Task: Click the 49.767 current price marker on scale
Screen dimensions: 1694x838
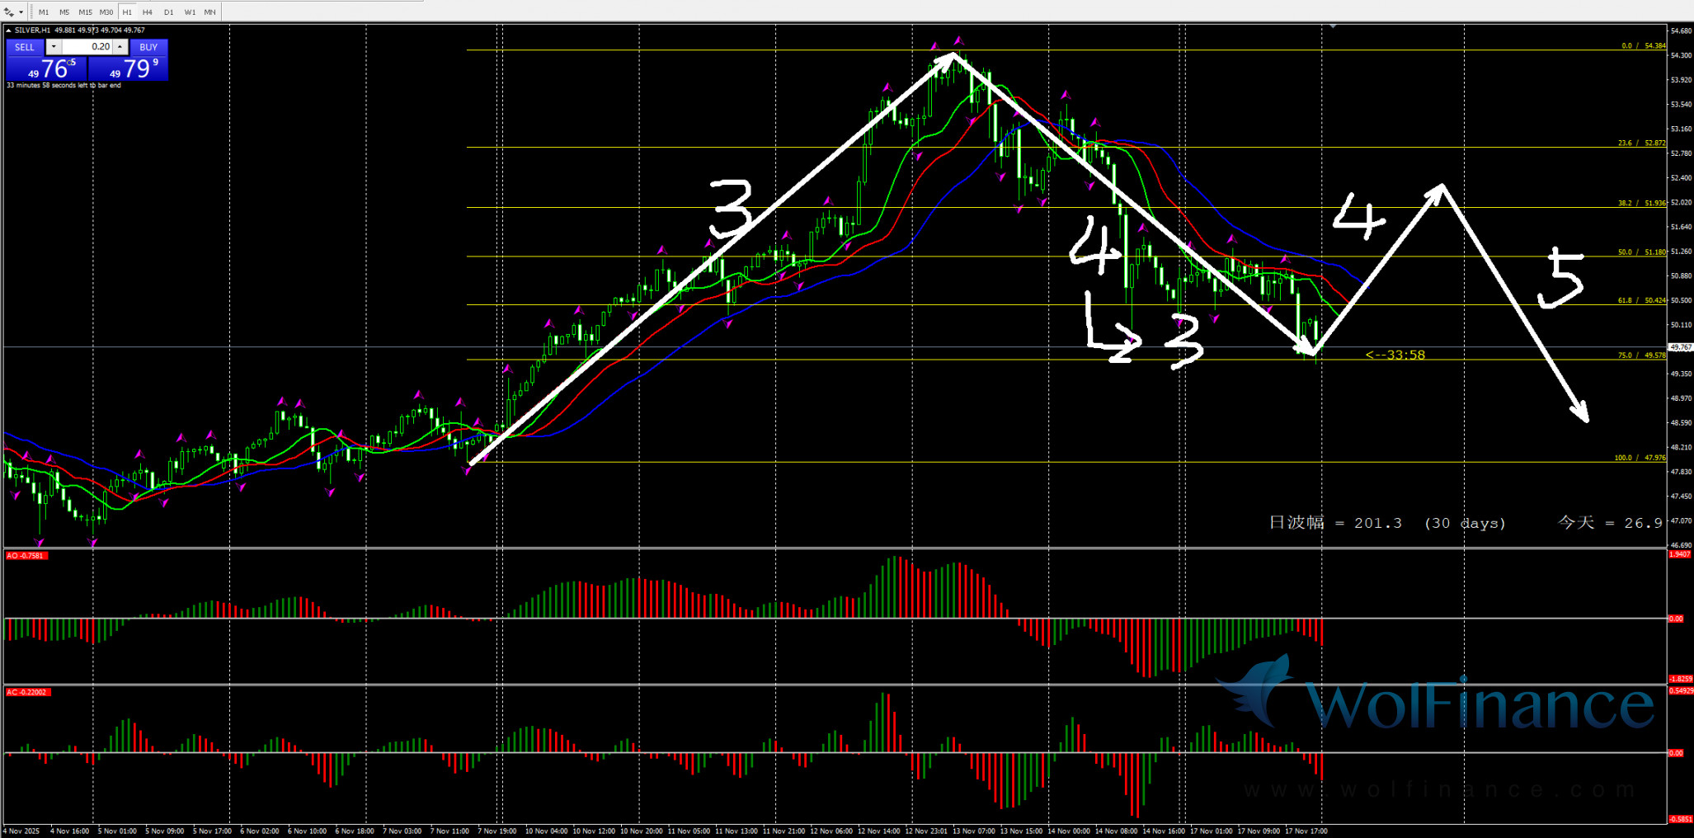Action: [x=1680, y=347]
